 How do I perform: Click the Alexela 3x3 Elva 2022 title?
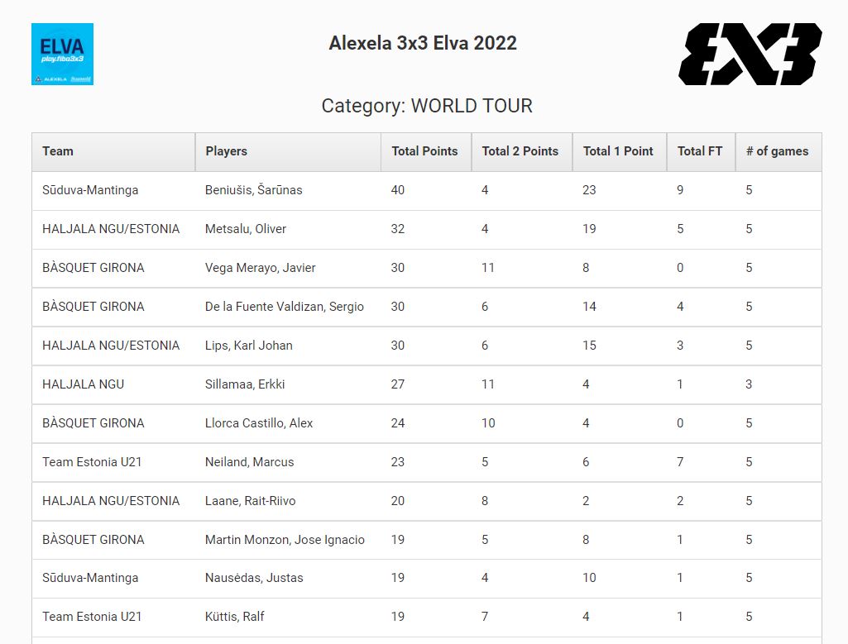423,43
